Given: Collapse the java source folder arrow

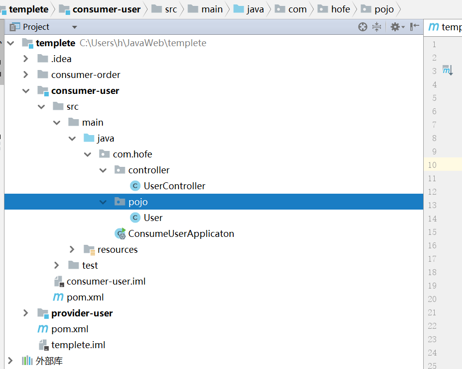Looking at the screenshot, I should (72, 139).
